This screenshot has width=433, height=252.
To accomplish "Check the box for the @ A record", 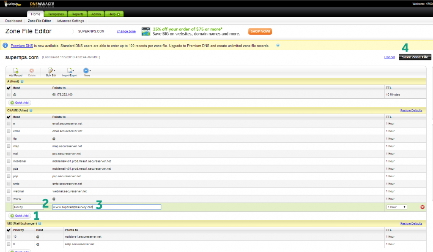I will pos(8,95).
